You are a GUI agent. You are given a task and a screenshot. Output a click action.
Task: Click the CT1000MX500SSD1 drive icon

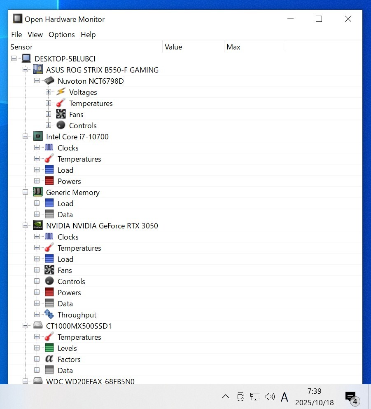(38, 325)
